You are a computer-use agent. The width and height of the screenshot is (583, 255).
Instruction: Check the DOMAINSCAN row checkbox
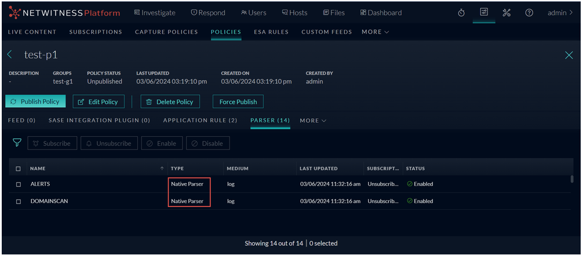point(18,201)
